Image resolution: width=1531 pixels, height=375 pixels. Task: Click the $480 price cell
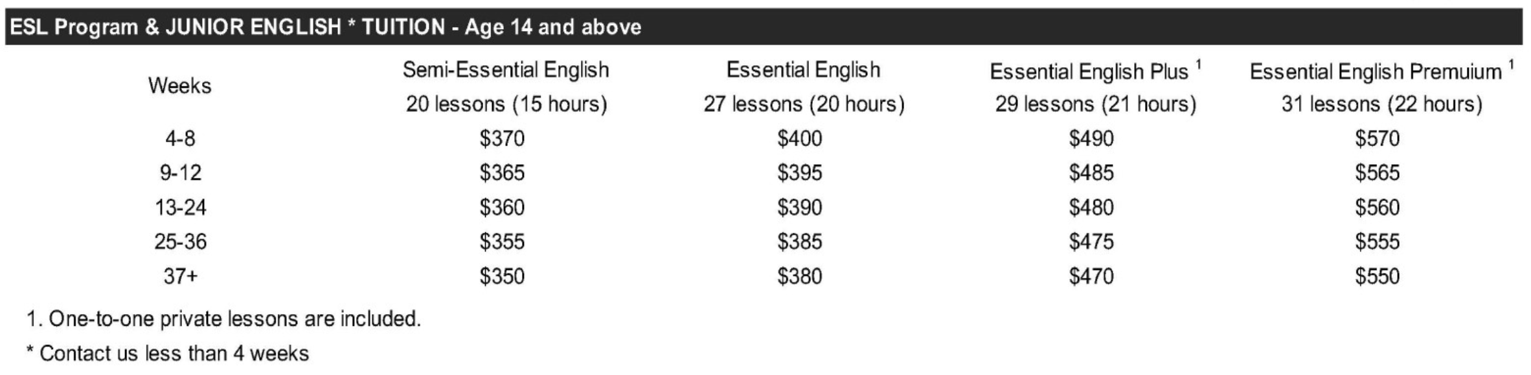(x=1091, y=208)
